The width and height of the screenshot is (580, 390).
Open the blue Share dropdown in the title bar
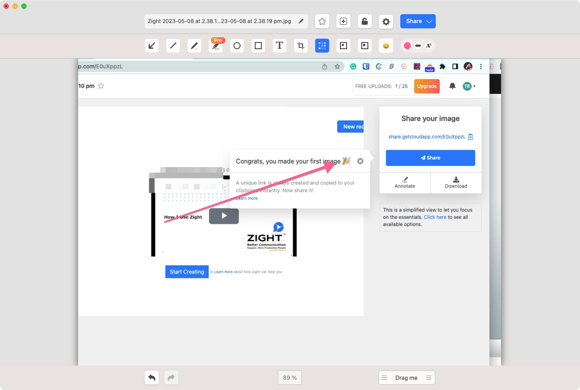point(418,21)
